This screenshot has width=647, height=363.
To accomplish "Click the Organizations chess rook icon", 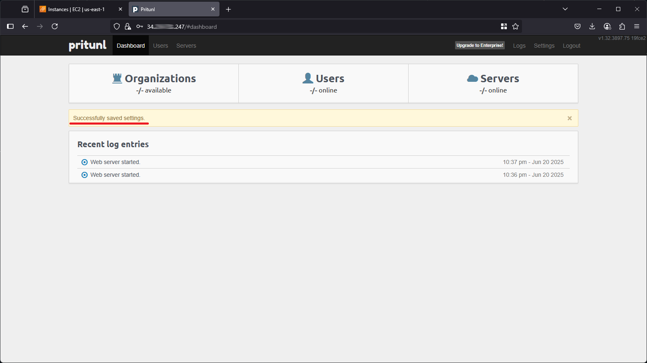I will point(117,78).
